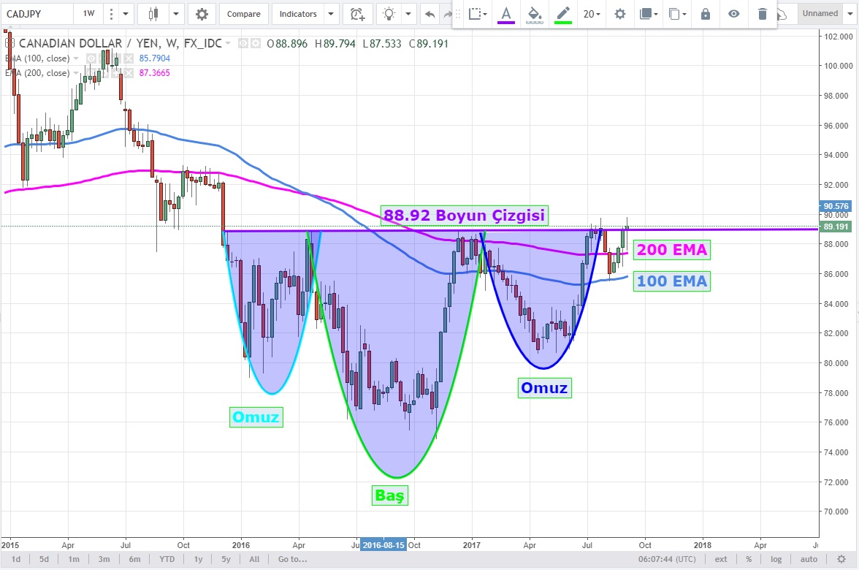Open chart properties gear in top toolbar
This screenshot has width=859, height=570.
[x=202, y=14]
